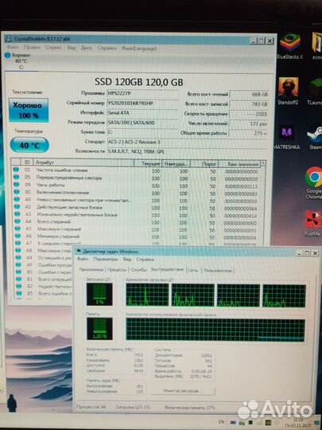Click the firmware field HPS2227P
The width and height of the screenshot is (322, 430).
point(142,93)
